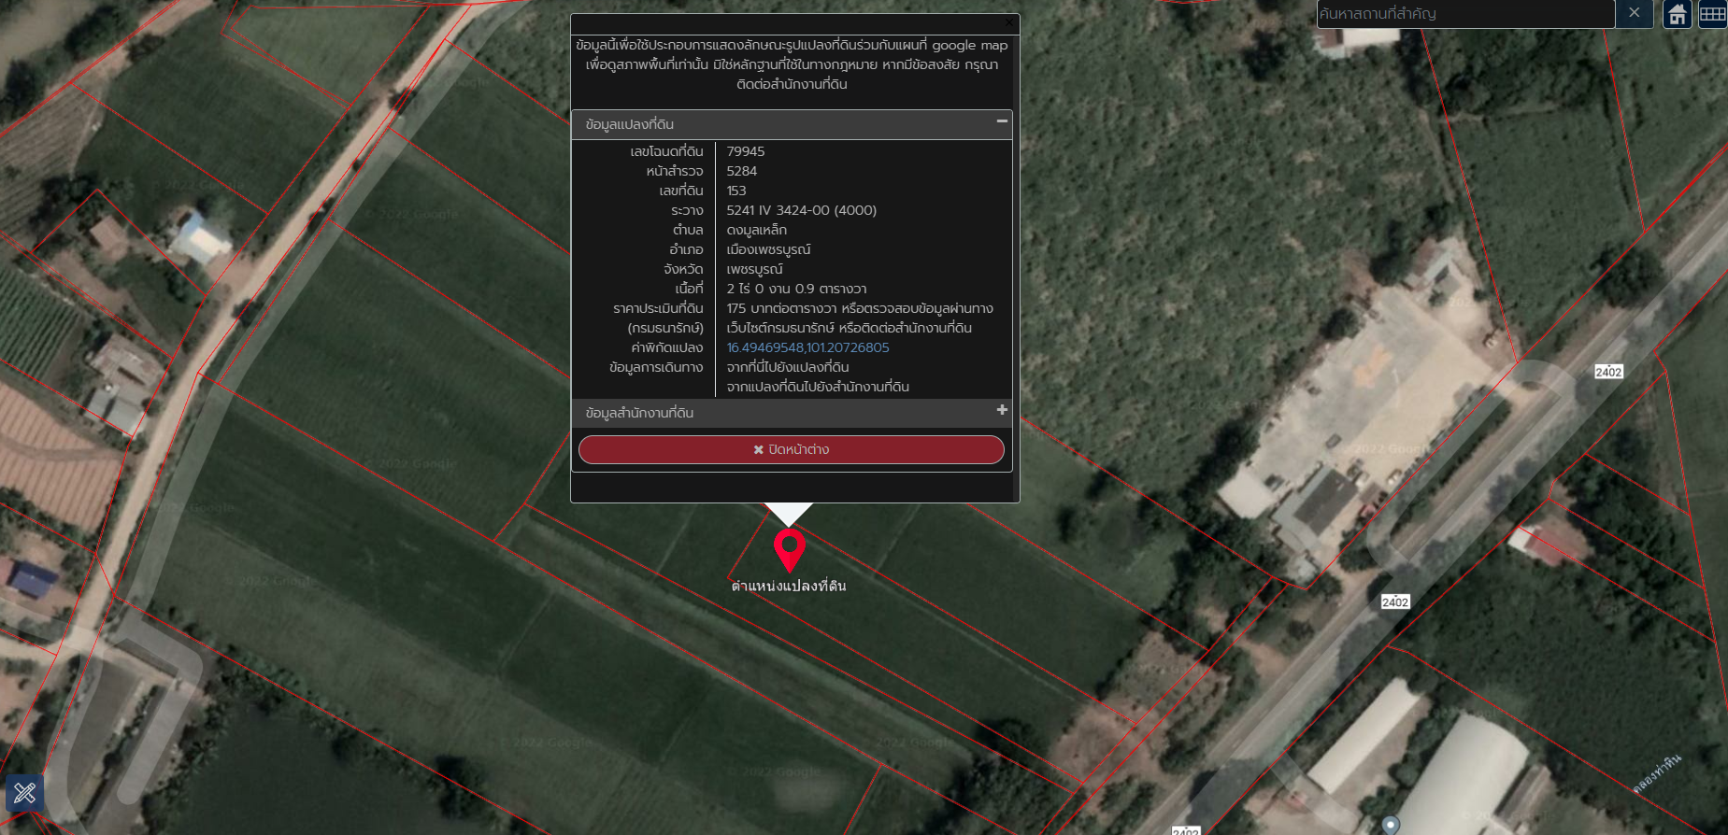This screenshot has height=835, width=1728.
Task: Select the 2402 road label near the intersection
Action: [1608, 372]
